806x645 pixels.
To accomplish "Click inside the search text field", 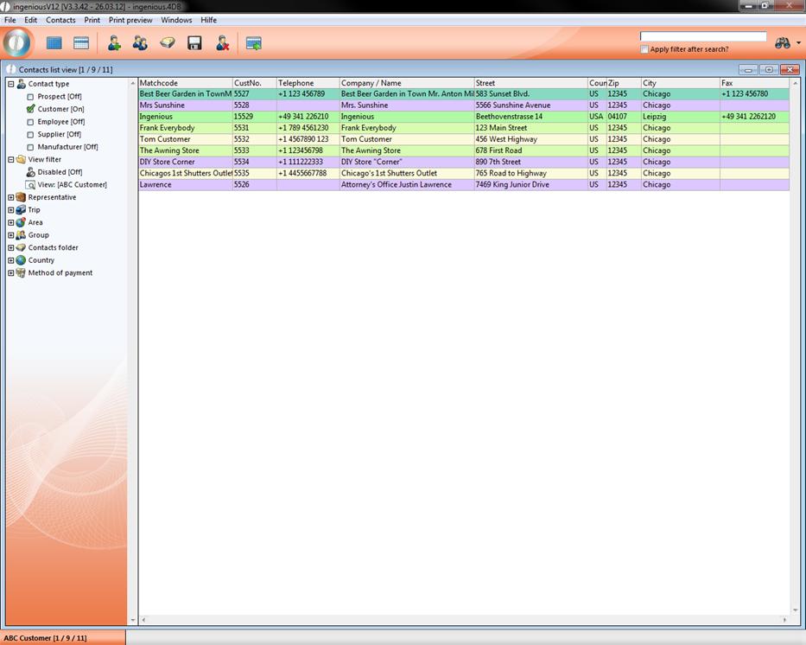I will [701, 36].
